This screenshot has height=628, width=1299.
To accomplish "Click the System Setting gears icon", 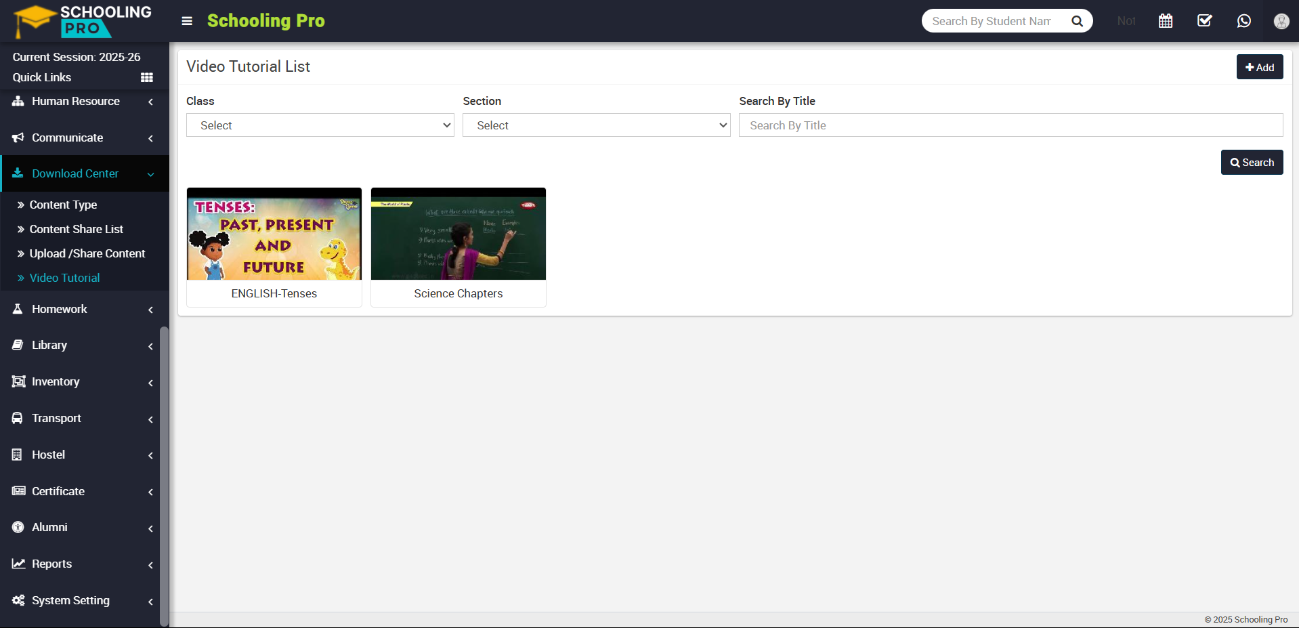I will (18, 600).
